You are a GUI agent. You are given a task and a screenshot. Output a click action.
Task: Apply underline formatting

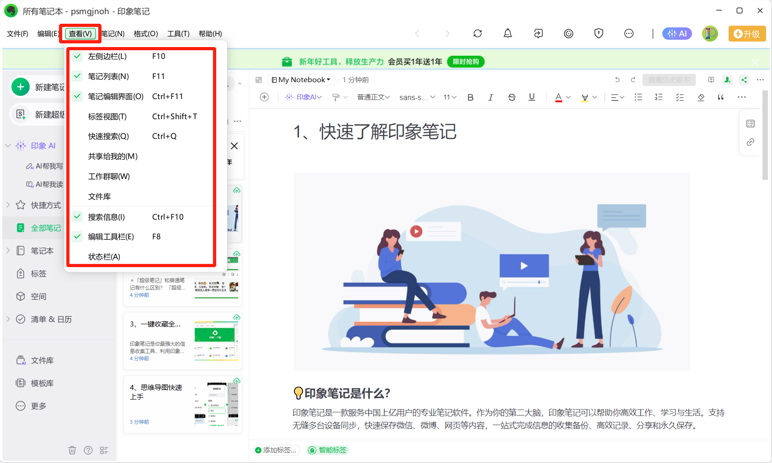(x=532, y=97)
